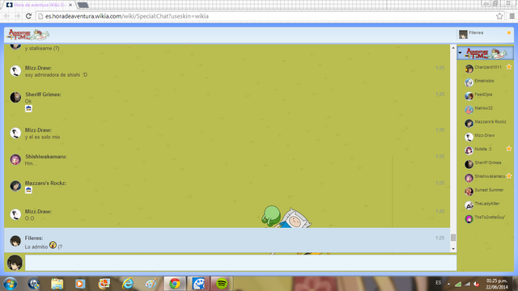Open Elmatrixbio's avatar in user list
The image size is (518, 291).
coord(469,82)
